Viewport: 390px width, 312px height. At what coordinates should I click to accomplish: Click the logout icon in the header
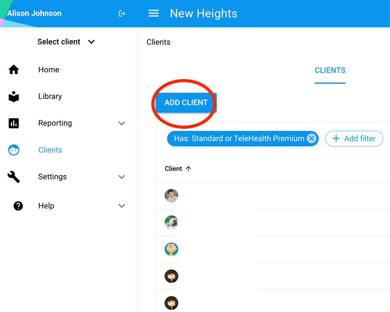[x=121, y=13]
